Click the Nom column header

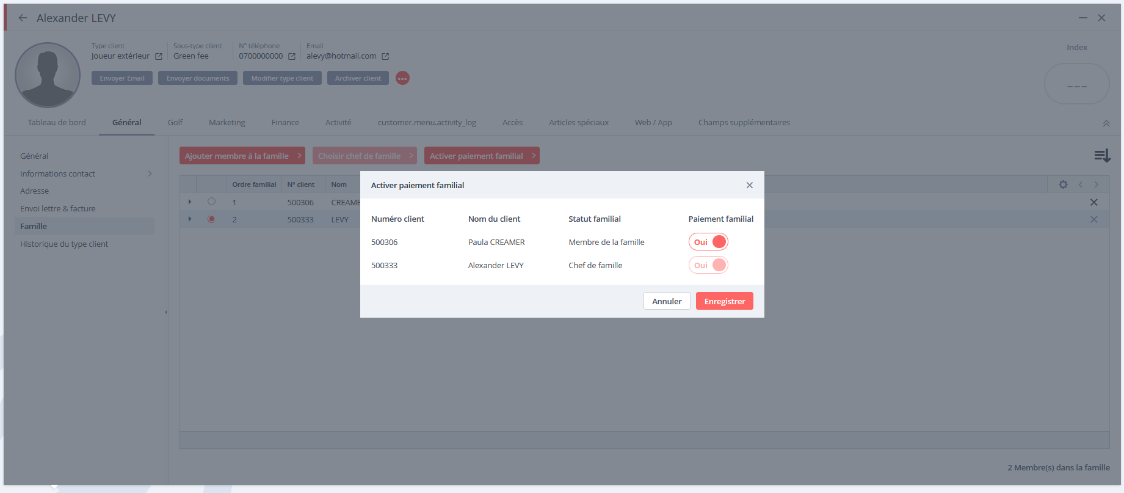[x=339, y=184]
